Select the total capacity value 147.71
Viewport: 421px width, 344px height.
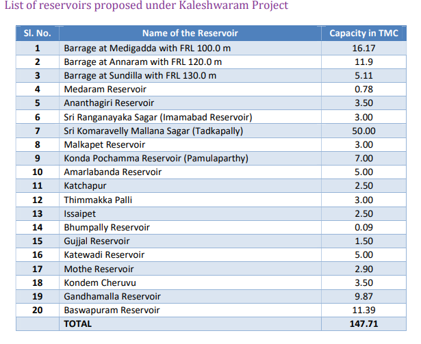click(x=363, y=323)
